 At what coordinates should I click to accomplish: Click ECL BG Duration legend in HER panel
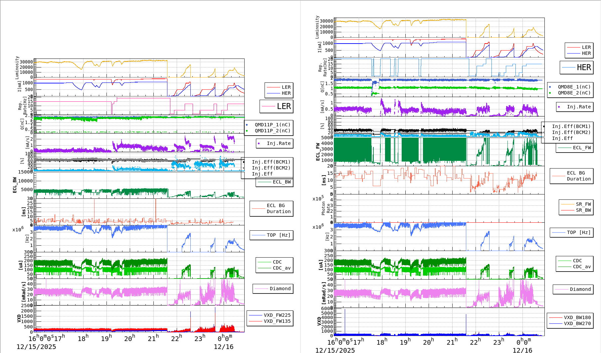pos(579,176)
